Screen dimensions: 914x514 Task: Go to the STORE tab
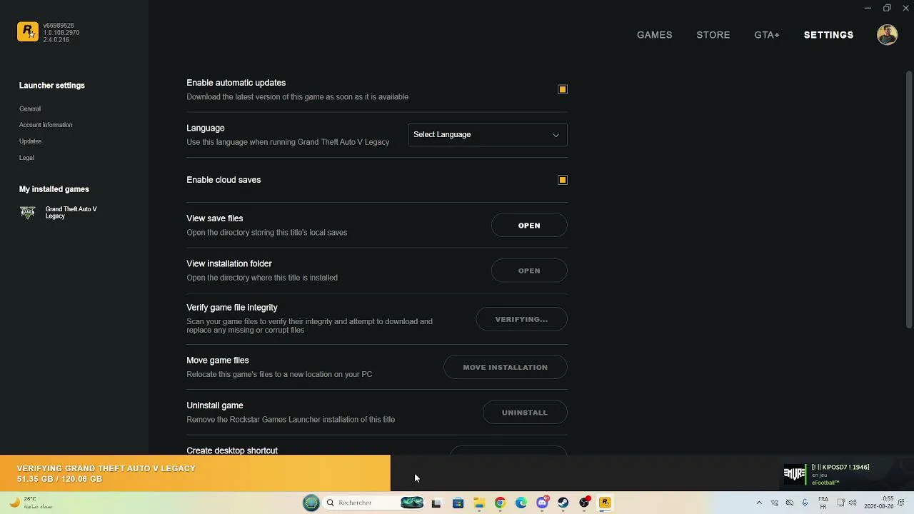click(x=713, y=35)
